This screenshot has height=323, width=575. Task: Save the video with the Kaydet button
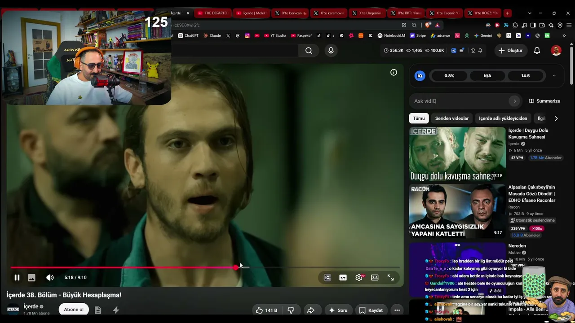click(x=371, y=310)
